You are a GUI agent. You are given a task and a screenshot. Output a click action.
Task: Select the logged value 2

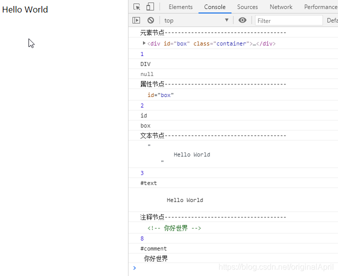point(142,105)
